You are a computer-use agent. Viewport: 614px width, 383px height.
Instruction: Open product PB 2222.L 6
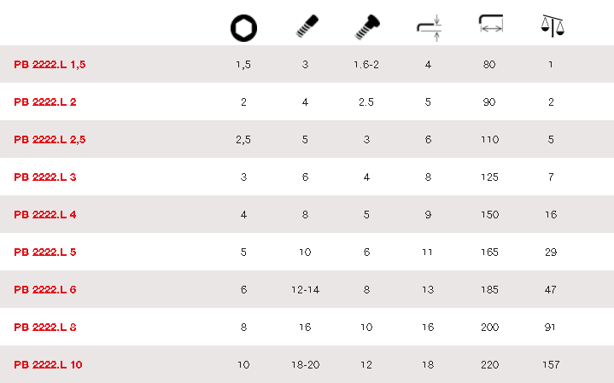click(45, 290)
